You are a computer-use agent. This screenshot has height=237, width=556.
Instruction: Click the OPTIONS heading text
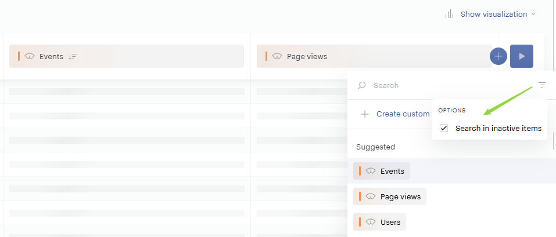pyautogui.click(x=452, y=110)
